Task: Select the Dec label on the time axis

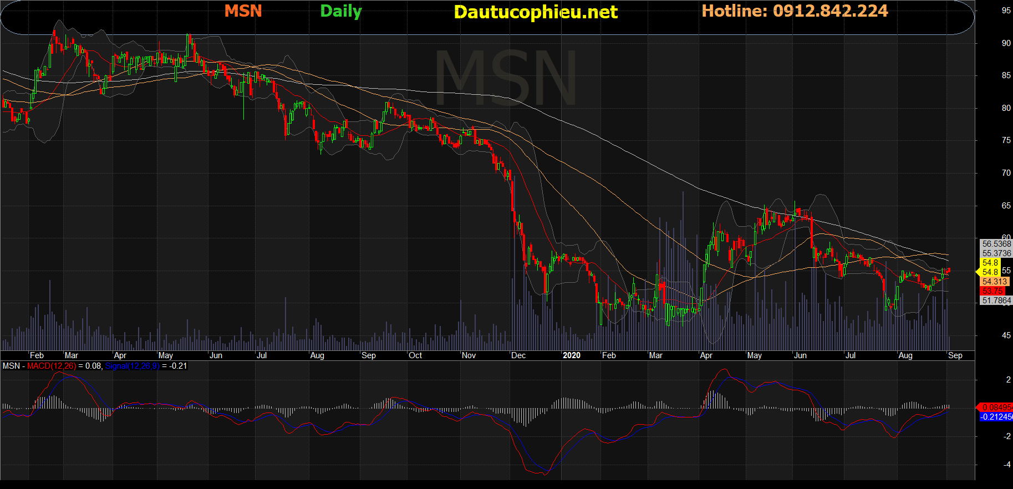Action: (518, 355)
